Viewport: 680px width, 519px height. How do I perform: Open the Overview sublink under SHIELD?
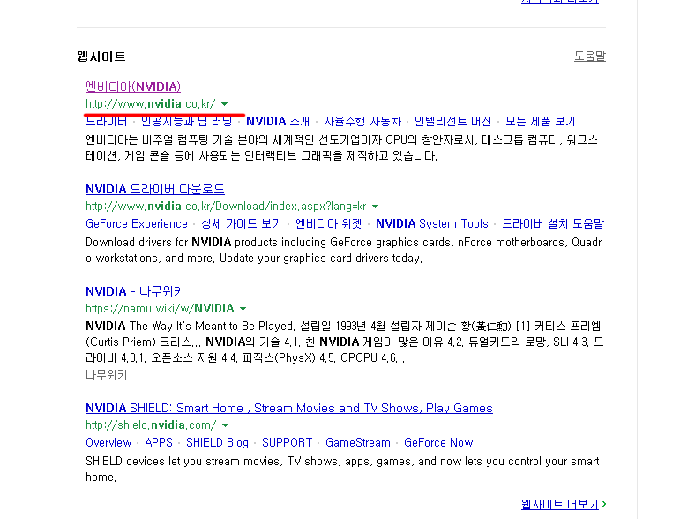[108, 442]
